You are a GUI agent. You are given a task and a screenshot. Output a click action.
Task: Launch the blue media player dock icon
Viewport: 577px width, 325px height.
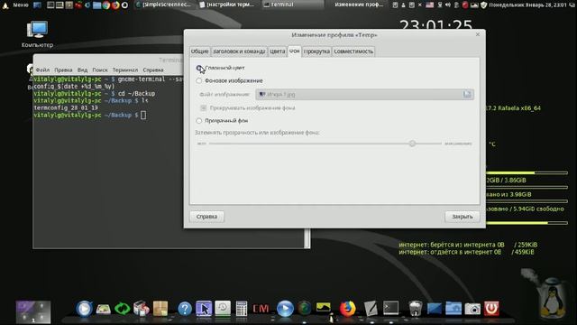(84, 309)
